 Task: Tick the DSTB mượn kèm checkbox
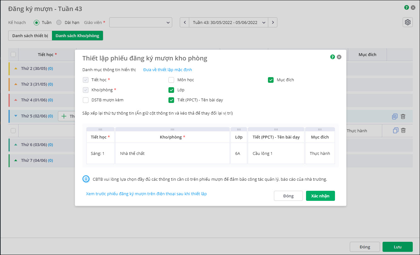tap(86, 100)
